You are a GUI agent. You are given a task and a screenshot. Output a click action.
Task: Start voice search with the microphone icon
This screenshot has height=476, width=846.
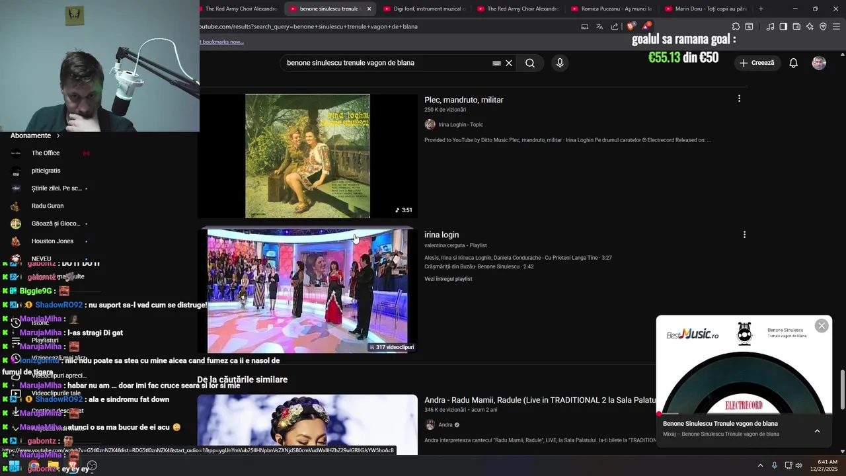click(560, 63)
